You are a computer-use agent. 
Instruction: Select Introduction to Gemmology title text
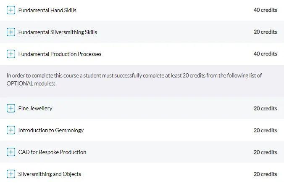tap(51, 130)
